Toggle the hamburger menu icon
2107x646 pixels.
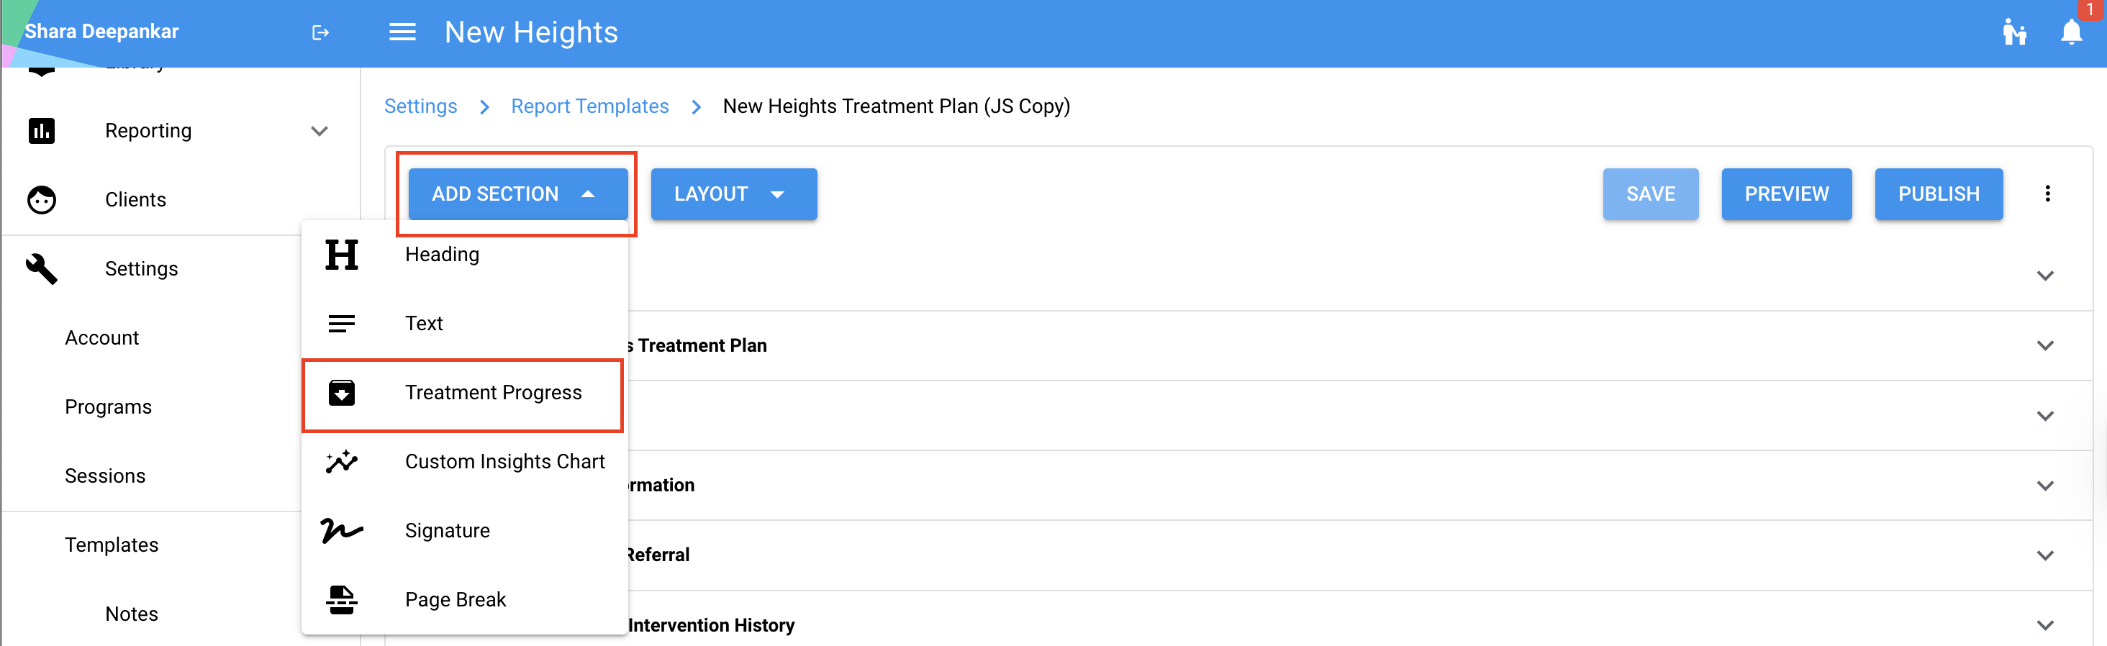[x=402, y=32]
